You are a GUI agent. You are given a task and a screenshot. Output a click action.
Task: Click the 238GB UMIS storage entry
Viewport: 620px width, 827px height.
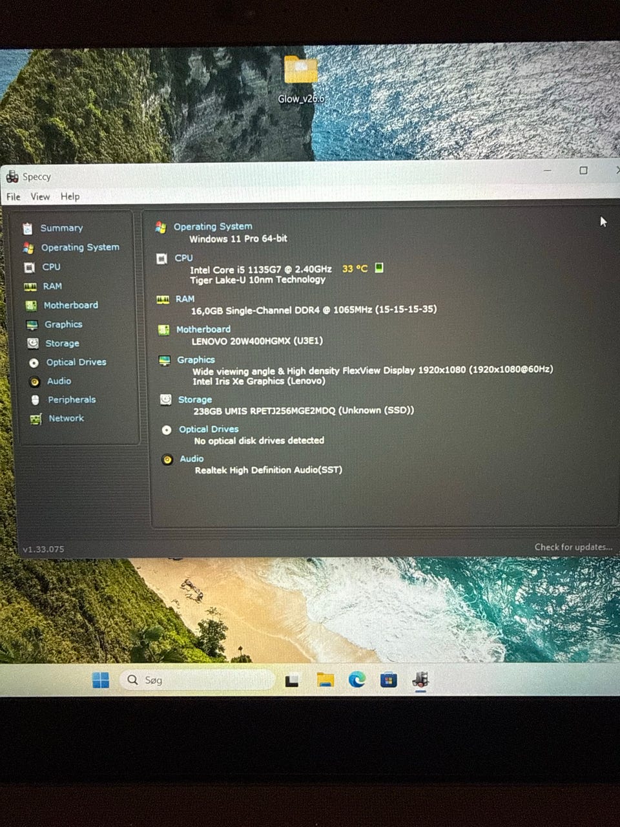click(304, 410)
